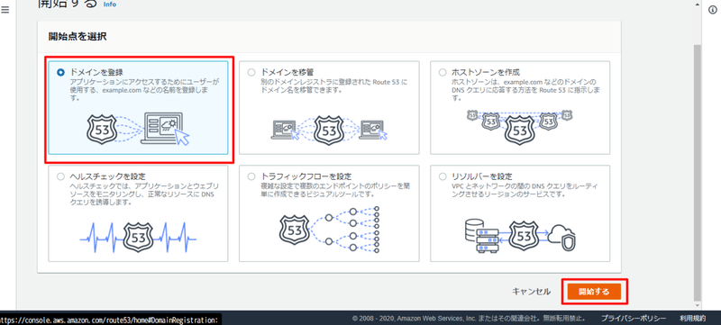Image resolution: width=721 pixels, height=325 pixels.
Task: Open the プライバシーポリシー footer link
Action: (x=634, y=318)
